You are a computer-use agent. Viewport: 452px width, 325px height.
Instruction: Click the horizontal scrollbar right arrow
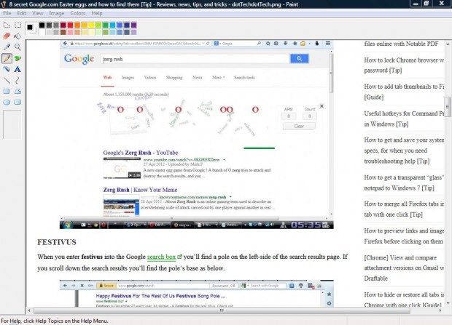pyautogui.click(x=440, y=310)
